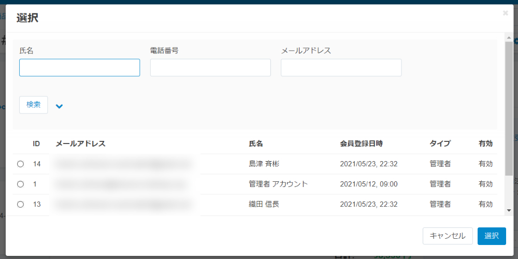518x259 pixels.
Task: Click the キャンセル button
Action: click(x=448, y=236)
